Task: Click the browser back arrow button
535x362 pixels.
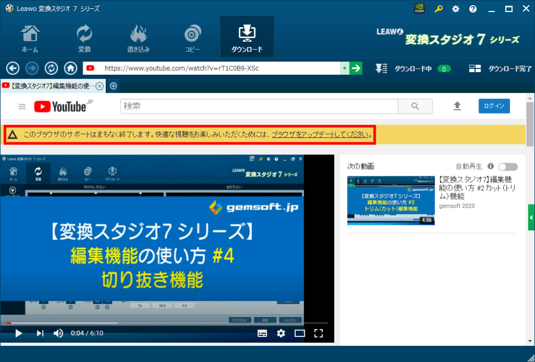Action: click(13, 68)
